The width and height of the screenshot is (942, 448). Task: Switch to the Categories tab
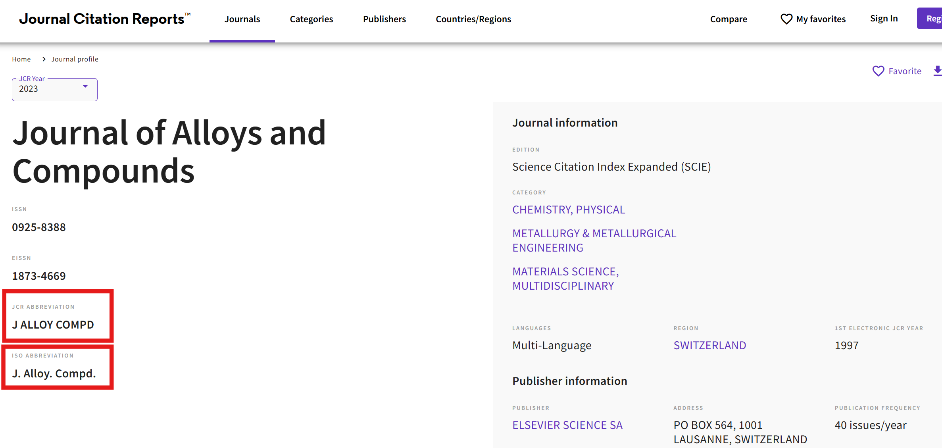311,19
